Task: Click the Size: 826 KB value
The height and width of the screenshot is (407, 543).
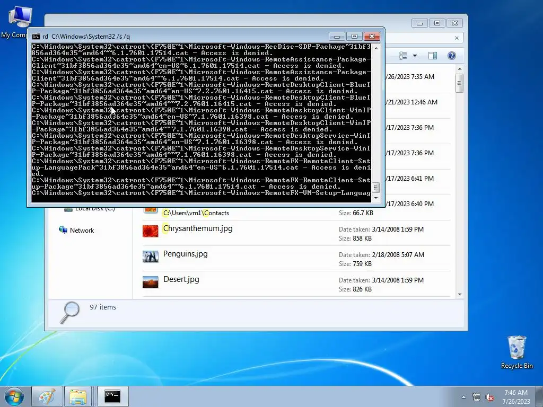Action: [362, 289]
